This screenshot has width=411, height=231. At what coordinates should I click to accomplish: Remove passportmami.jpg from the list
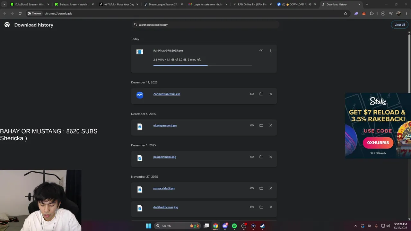(x=271, y=157)
